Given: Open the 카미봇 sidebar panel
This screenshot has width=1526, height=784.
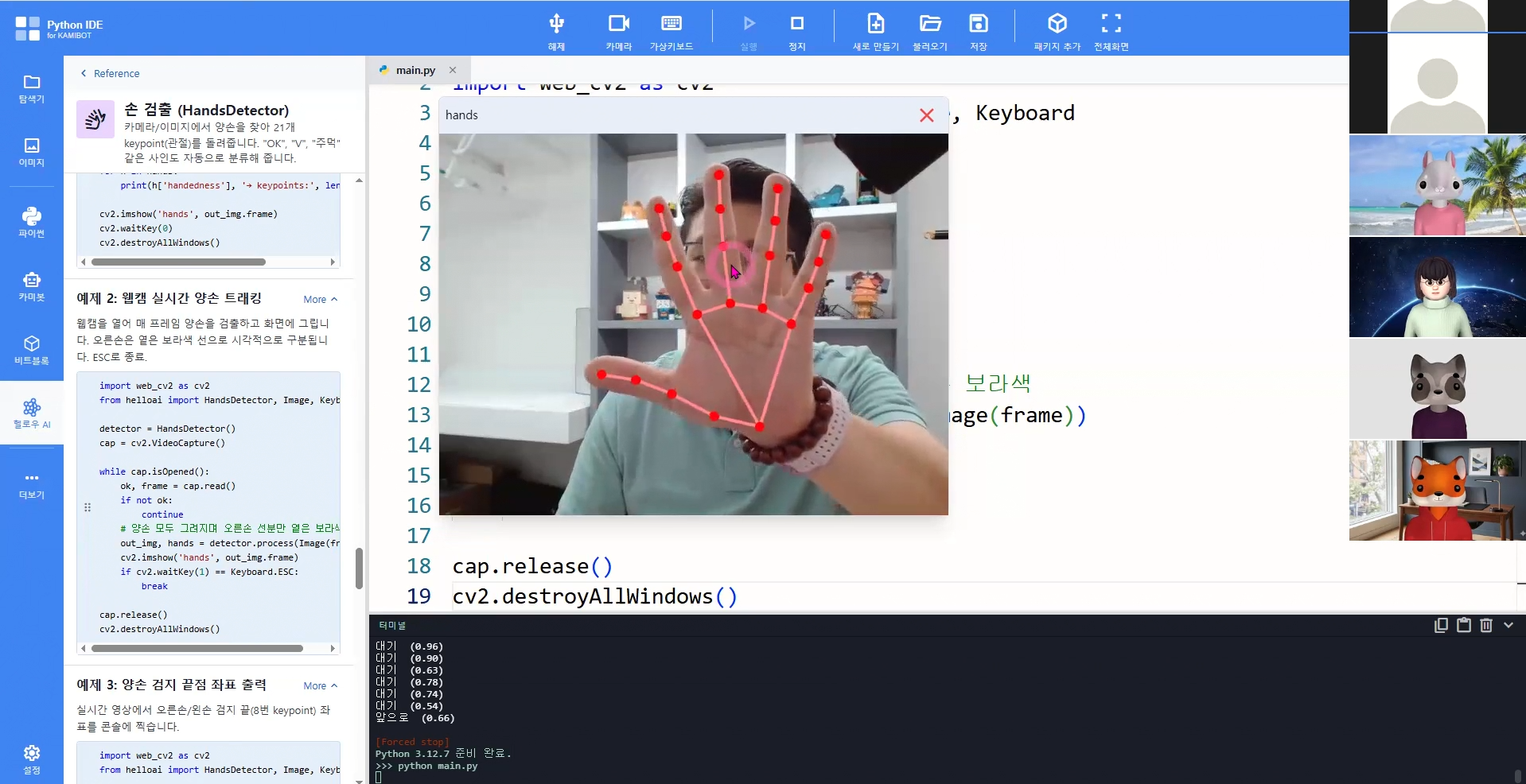Looking at the screenshot, I should coord(32,287).
